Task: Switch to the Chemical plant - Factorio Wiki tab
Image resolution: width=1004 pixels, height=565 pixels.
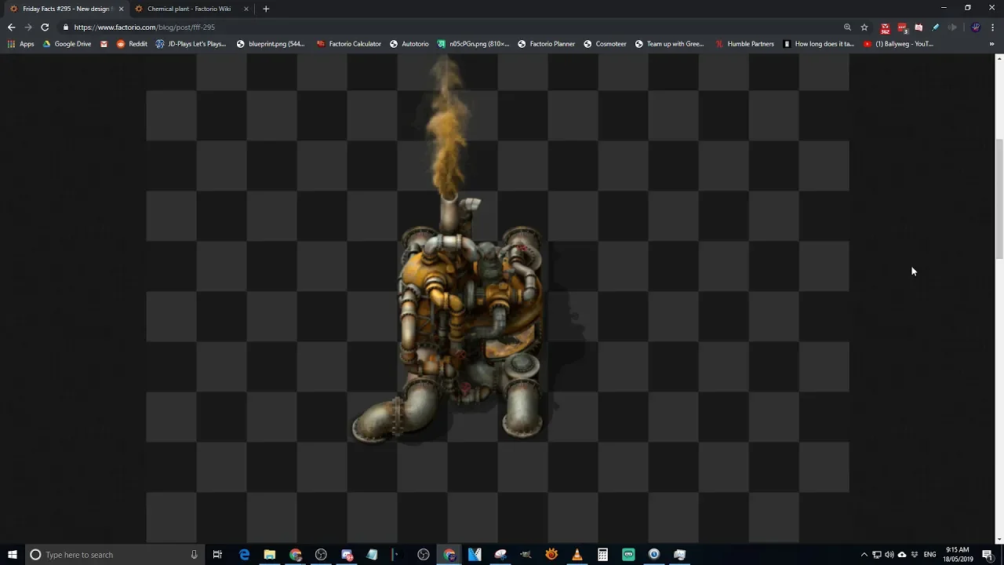Action: pos(188,9)
